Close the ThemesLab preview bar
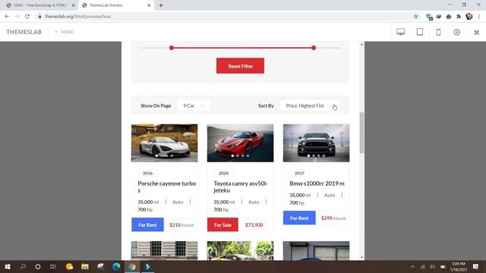The height and width of the screenshot is (273, 486). [476, 32]
